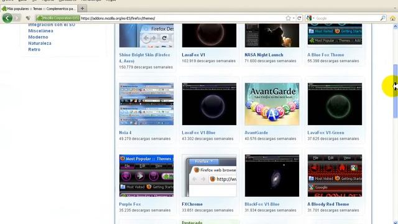Click the Google search box
The height and width of the screenshot is (224, 398).
[347, 18]
